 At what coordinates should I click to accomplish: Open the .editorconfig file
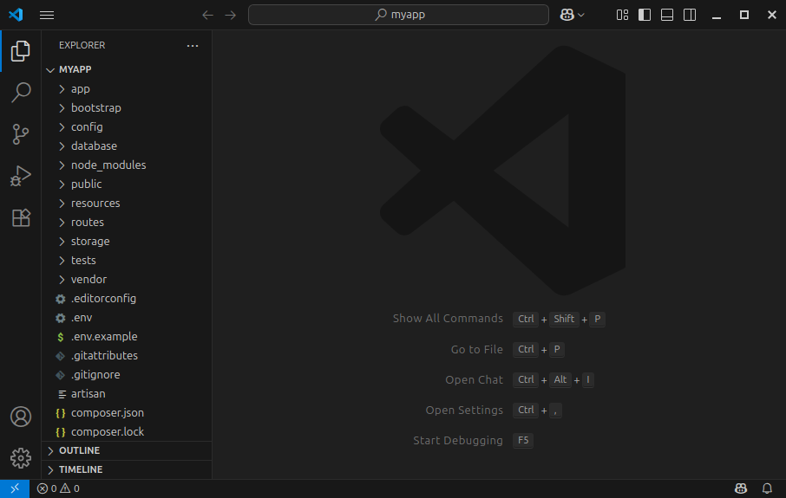click(127, 299)
